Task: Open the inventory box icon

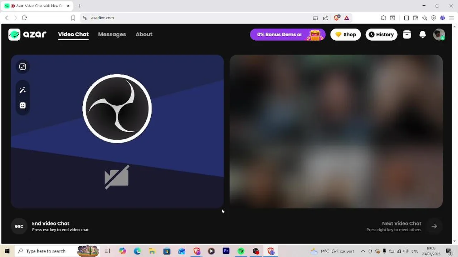Action: tap(407, 34)
